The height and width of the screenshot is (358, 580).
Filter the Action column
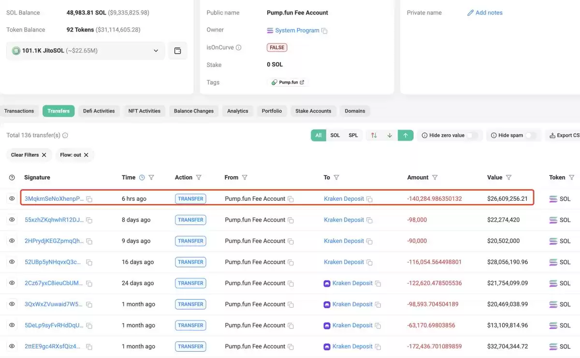click(199, 178)
